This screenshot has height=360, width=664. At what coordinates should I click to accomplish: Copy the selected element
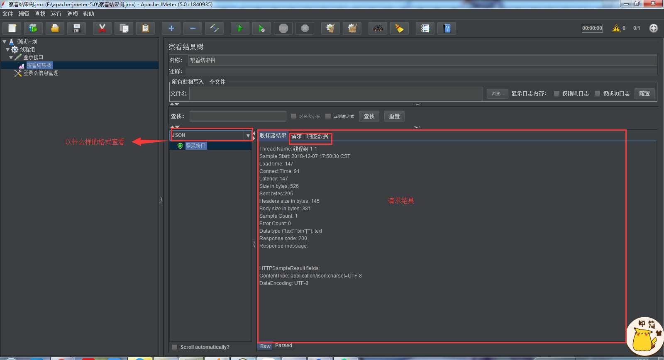[x=124, y=28]
